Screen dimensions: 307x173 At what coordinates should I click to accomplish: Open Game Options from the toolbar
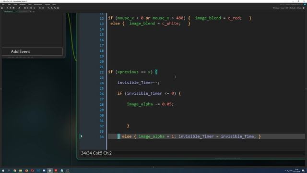(40, 8)
